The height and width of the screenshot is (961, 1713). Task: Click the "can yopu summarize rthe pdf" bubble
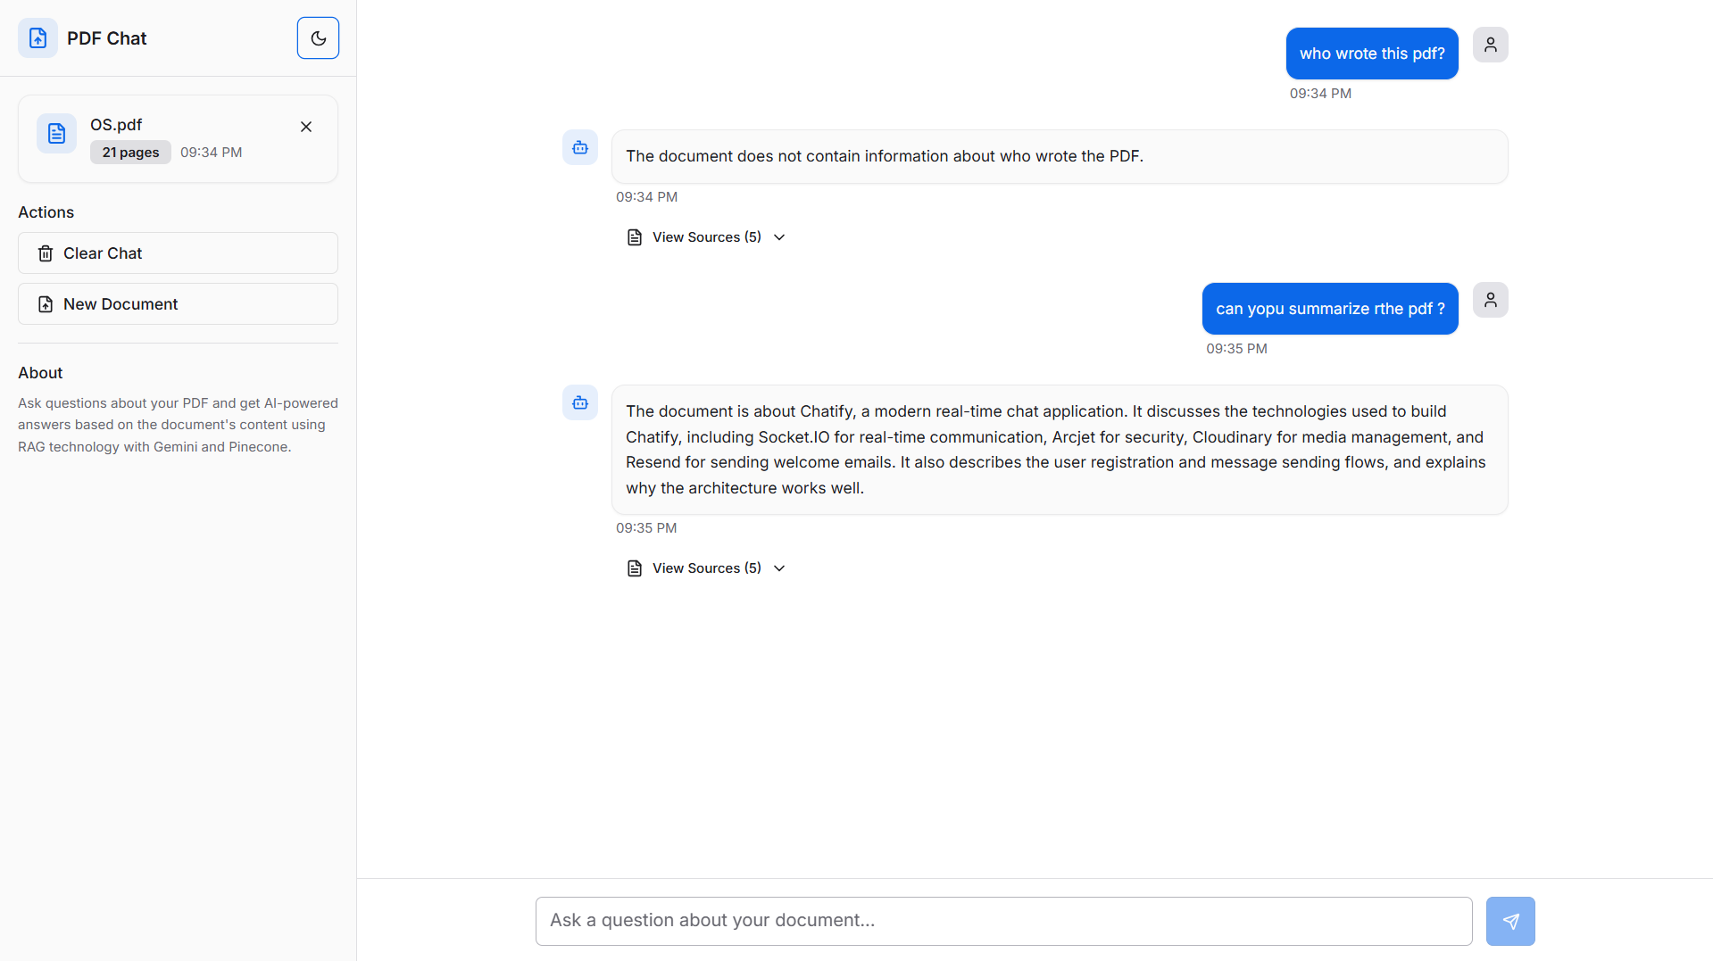tap(1329, 309)
